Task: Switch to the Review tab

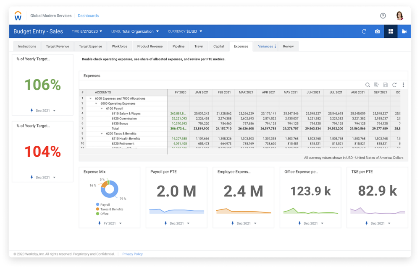Action: click(x=288, y=47)
